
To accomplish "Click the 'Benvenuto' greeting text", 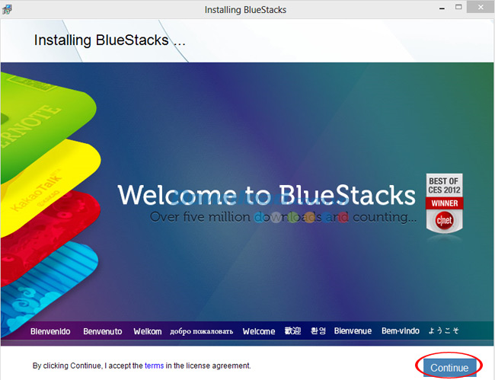I will [x=103, y=331].
